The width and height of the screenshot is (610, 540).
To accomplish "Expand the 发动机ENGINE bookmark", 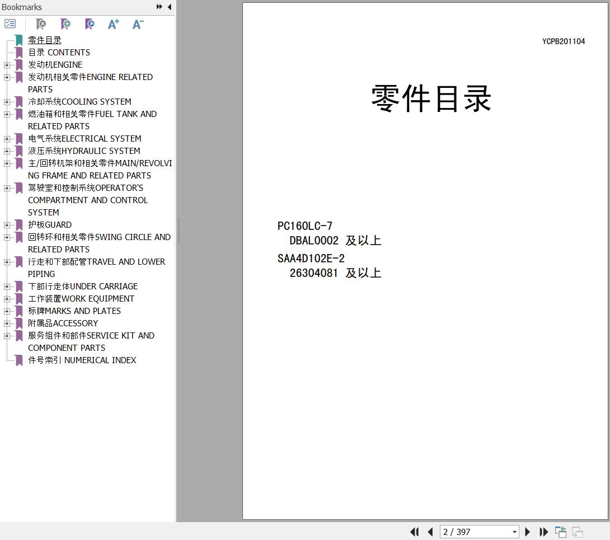I will pyautogui.click(x=7, y=65).
